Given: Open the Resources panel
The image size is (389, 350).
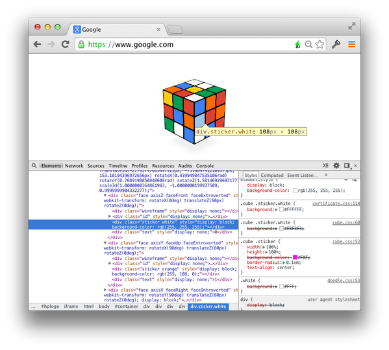Looking at the screenshot, I should 163,166.
